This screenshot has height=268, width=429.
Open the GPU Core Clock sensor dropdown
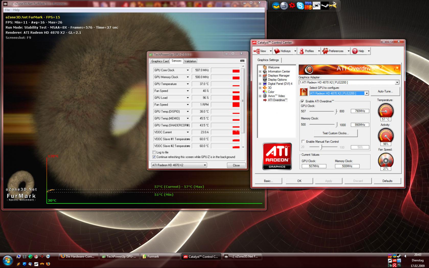pos(188,70)
